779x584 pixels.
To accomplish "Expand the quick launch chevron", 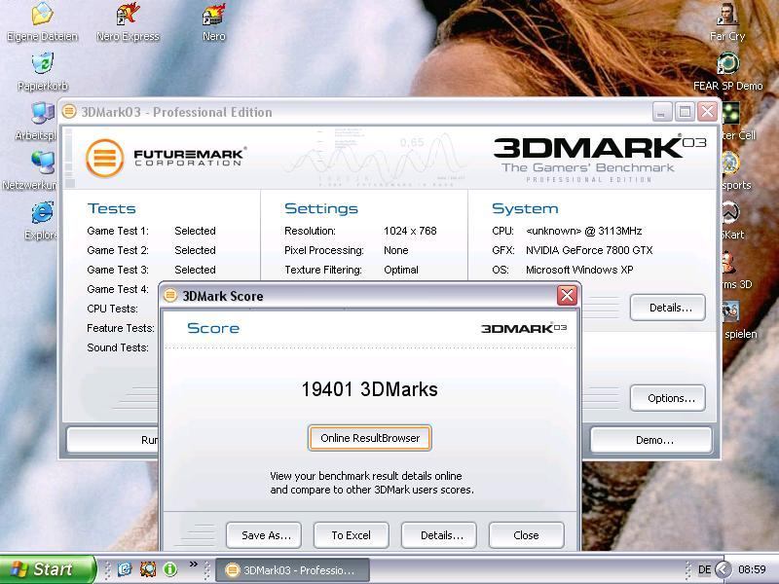I will (193, 565).
